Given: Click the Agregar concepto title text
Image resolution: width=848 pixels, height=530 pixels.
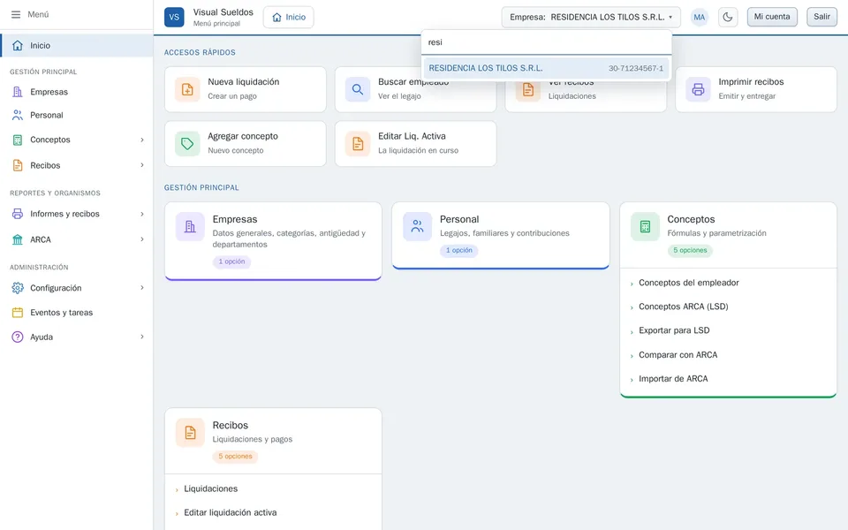Looking at the screenshot, I should (243, 137).
